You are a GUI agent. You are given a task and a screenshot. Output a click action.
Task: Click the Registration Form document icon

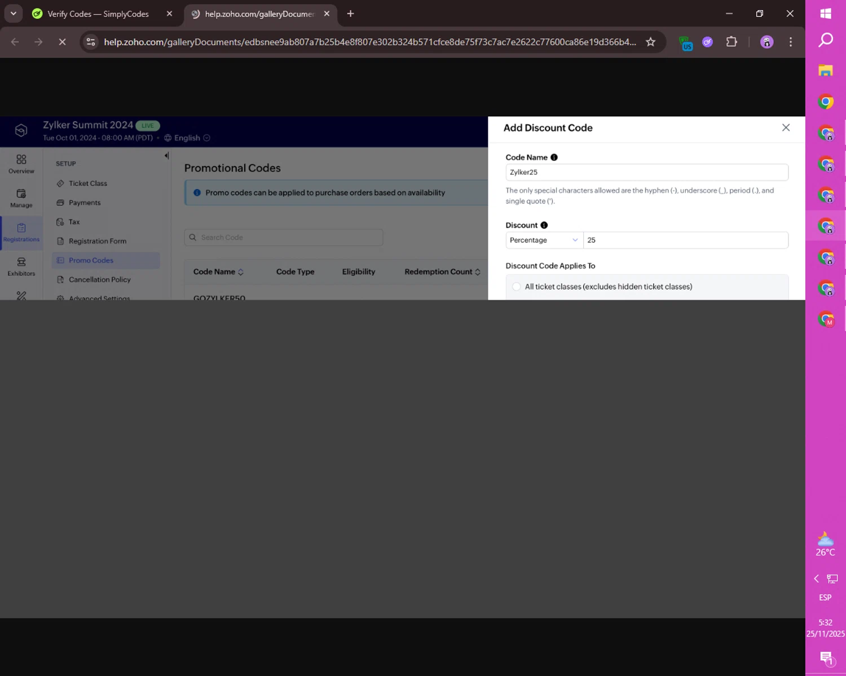[x=60, y=241]
